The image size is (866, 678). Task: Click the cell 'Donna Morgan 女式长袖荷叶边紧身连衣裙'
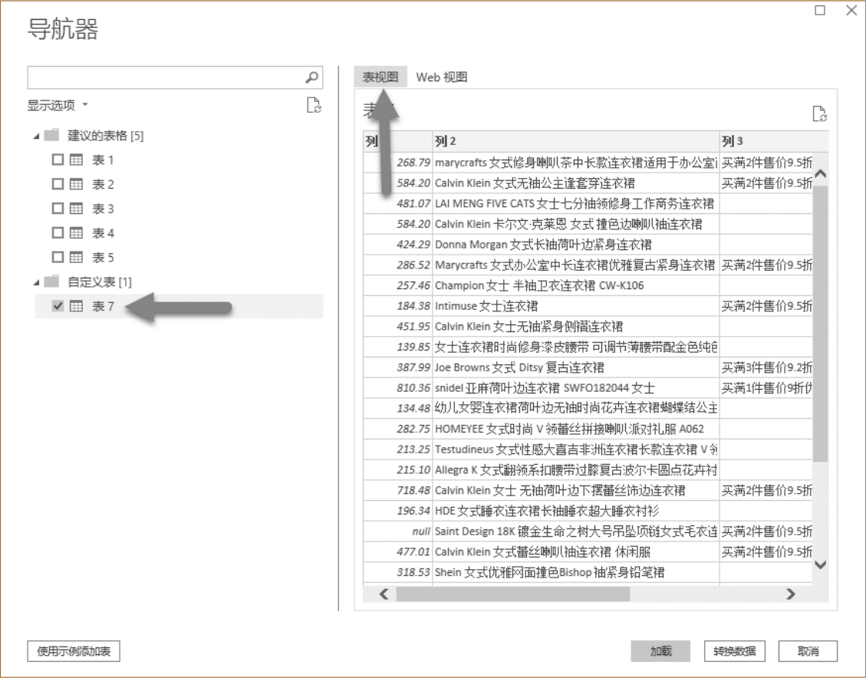(x=575, y=244)
